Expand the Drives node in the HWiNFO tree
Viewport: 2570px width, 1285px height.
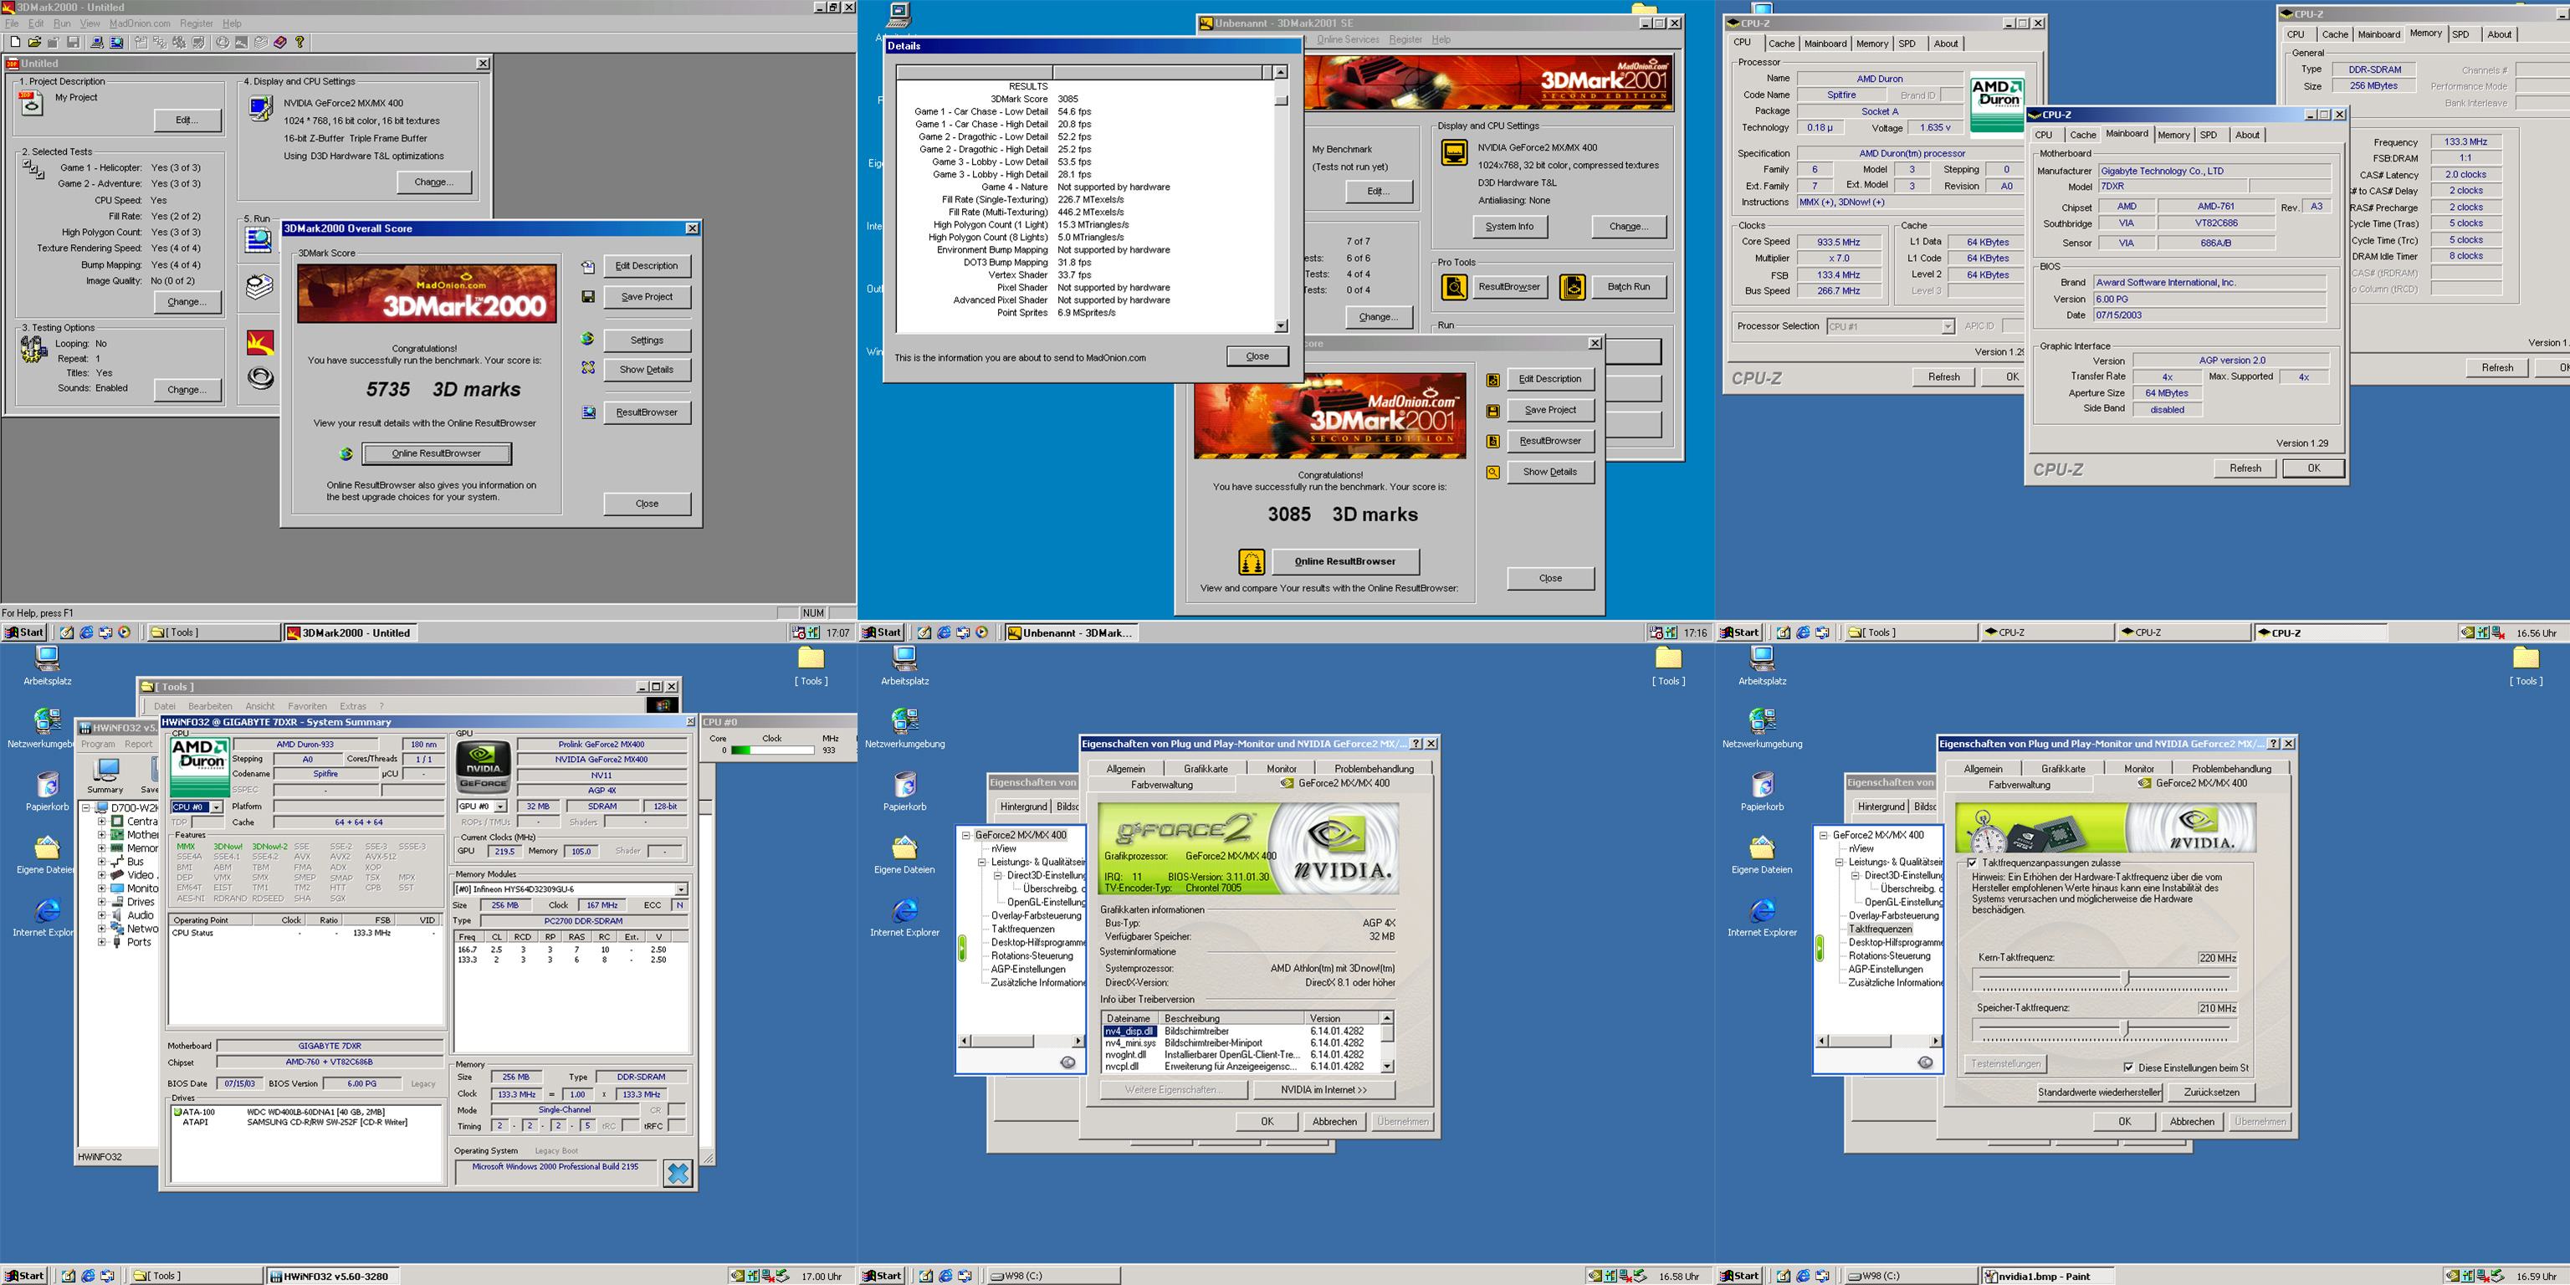[x=102, y=902]
